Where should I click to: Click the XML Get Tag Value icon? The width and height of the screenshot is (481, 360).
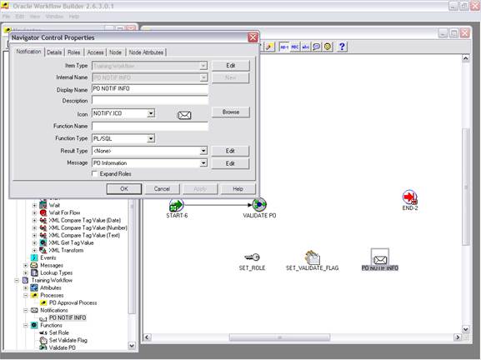(43, 242)
